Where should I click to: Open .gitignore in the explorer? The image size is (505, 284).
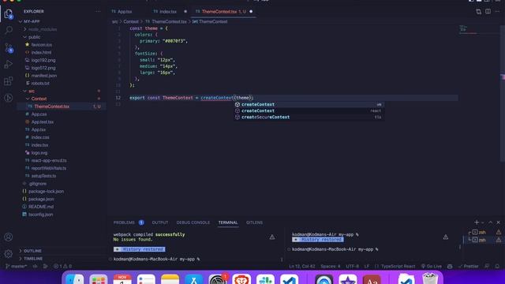(38, 184)
